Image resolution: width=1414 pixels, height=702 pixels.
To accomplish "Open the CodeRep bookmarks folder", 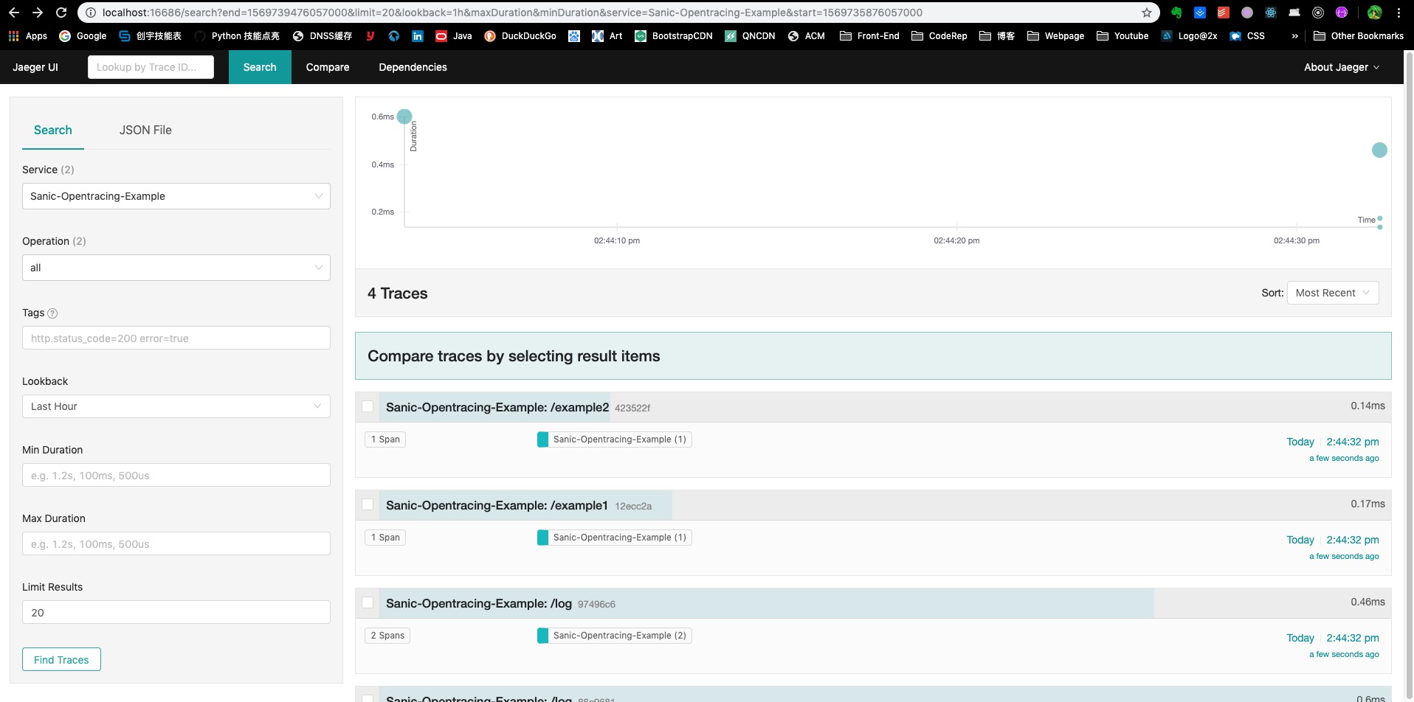I will coord(939,35).
